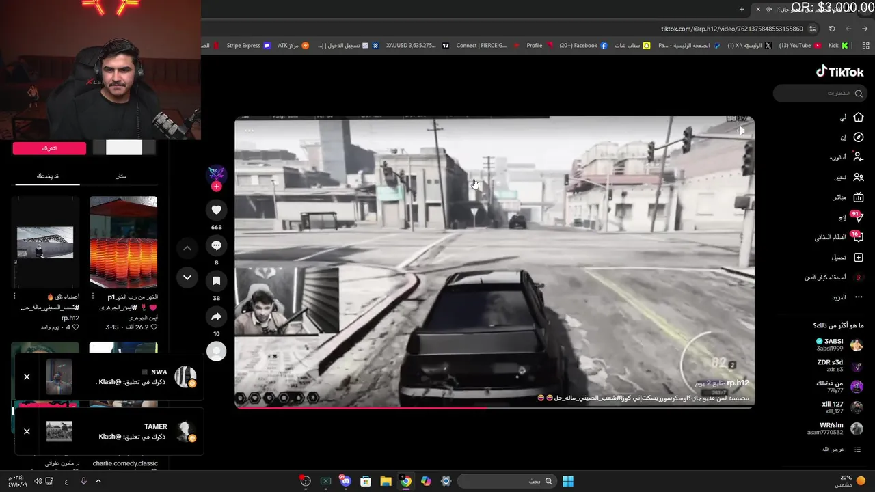875x492 pixels.
Task: Go to previous video up chevron
Action: pyautogui.click(x=187, y=249)
